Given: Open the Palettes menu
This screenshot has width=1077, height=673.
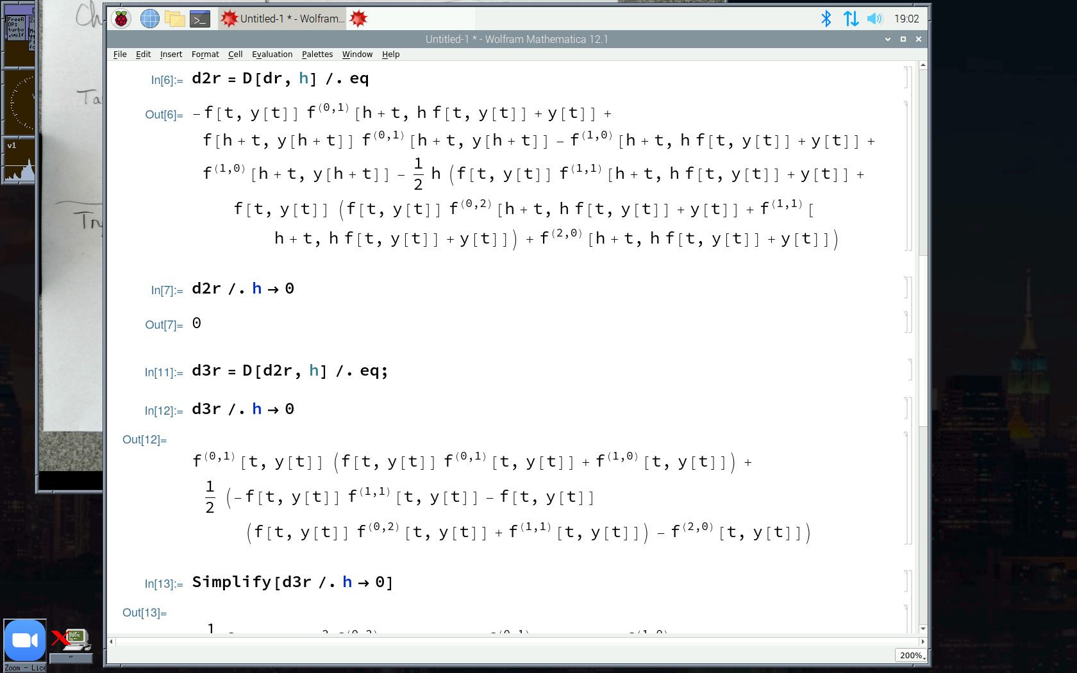Looking at the screenshot, I should (x=317, y=54).
